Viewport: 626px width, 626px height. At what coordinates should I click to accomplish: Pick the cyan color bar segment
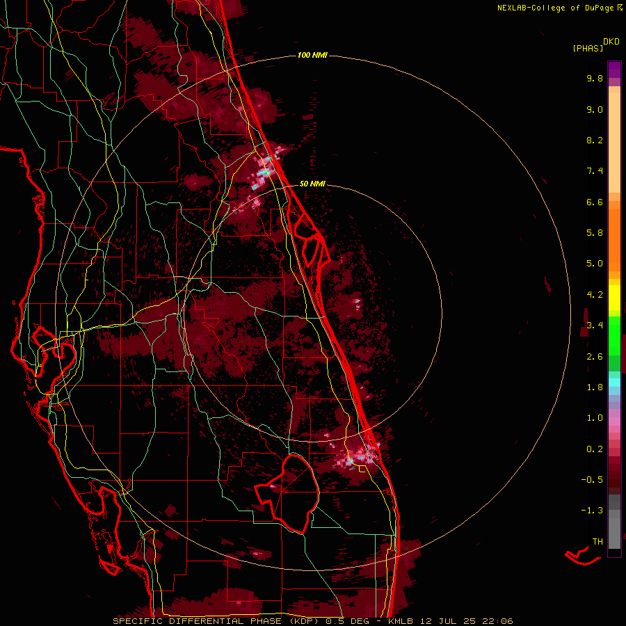614,383
